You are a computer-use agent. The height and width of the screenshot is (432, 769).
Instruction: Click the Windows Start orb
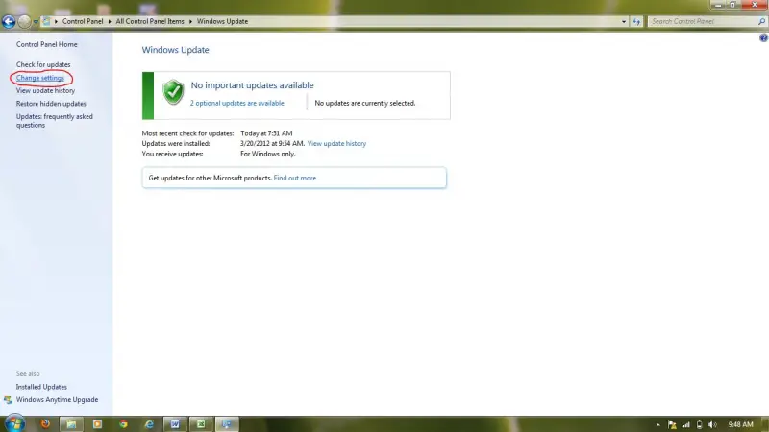click(x=14, y=423)
